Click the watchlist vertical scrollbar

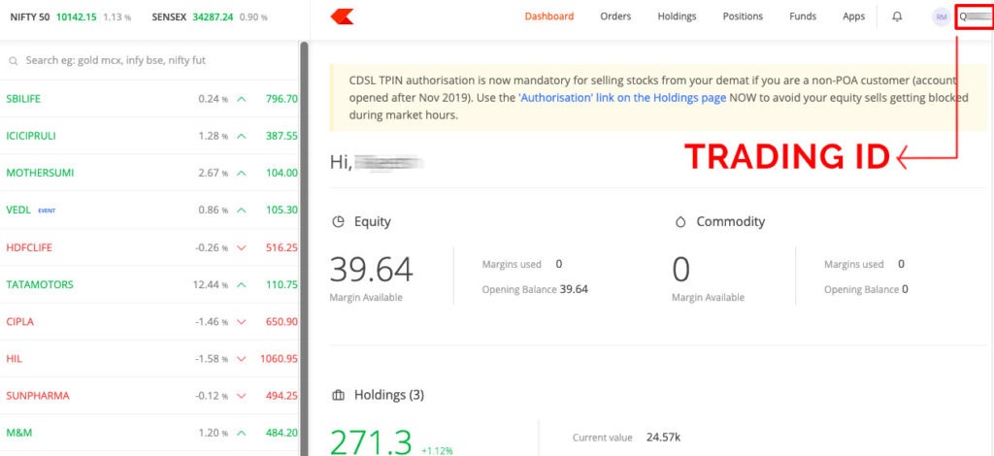[304, 248]
